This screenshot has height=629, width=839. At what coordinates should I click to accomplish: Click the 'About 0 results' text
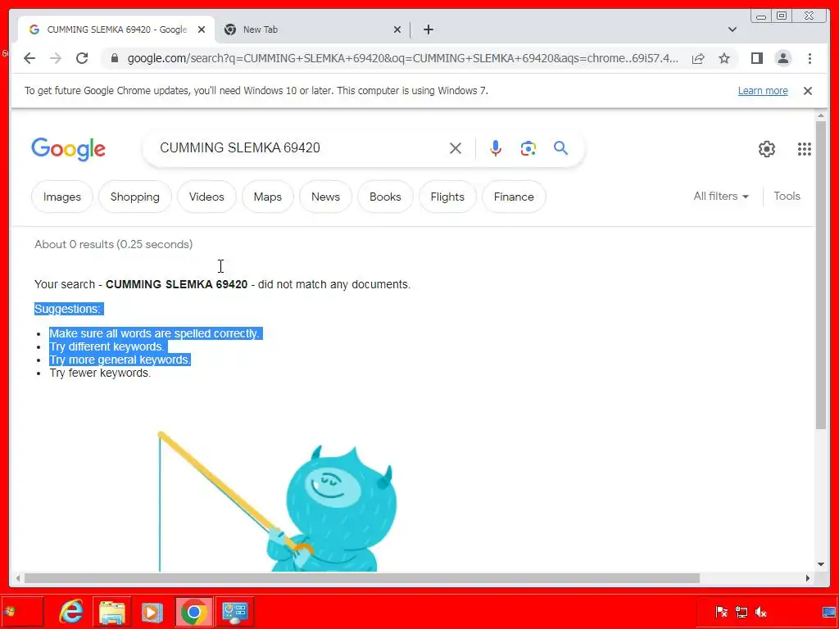[x=113, y=244]
